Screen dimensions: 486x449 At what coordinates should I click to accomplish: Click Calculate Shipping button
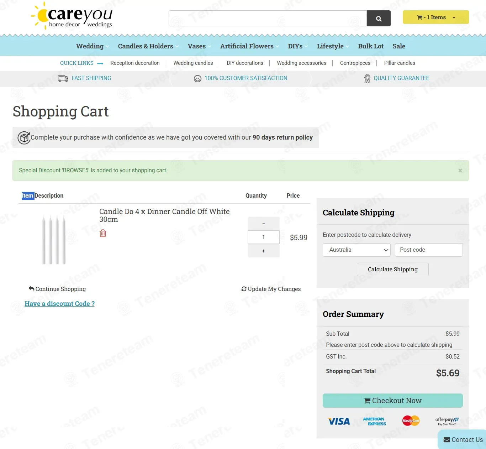(x=393, y=270)
